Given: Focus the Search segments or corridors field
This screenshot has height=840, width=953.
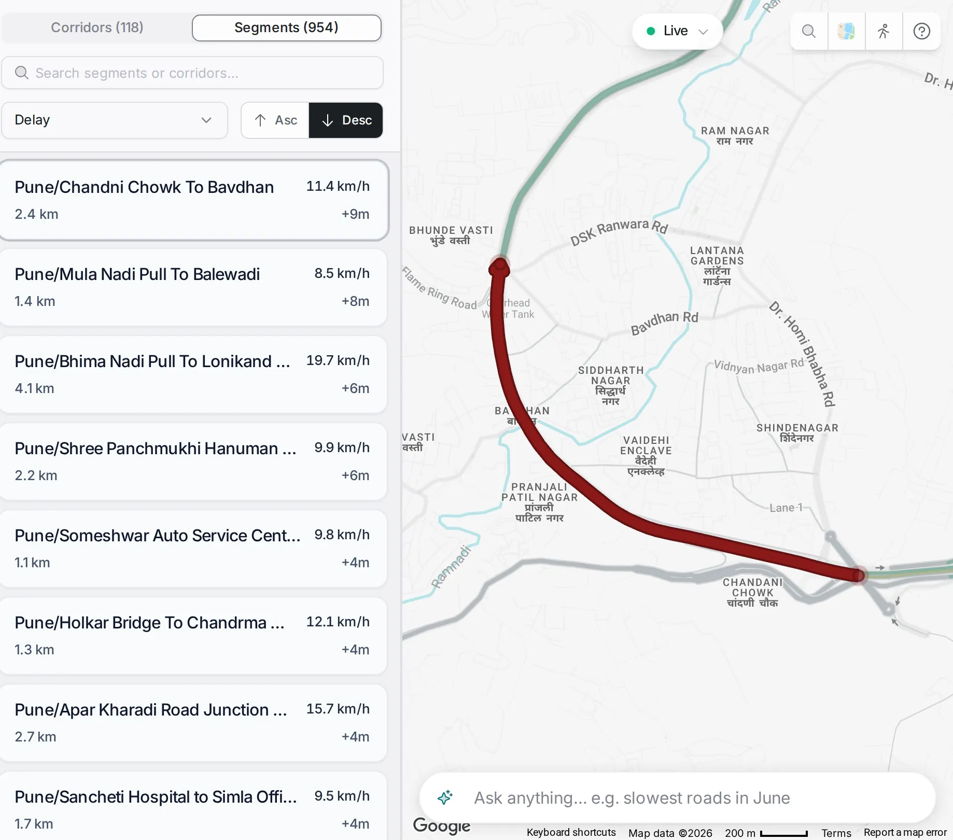Looking at the screenshot, I should [192, 73].
